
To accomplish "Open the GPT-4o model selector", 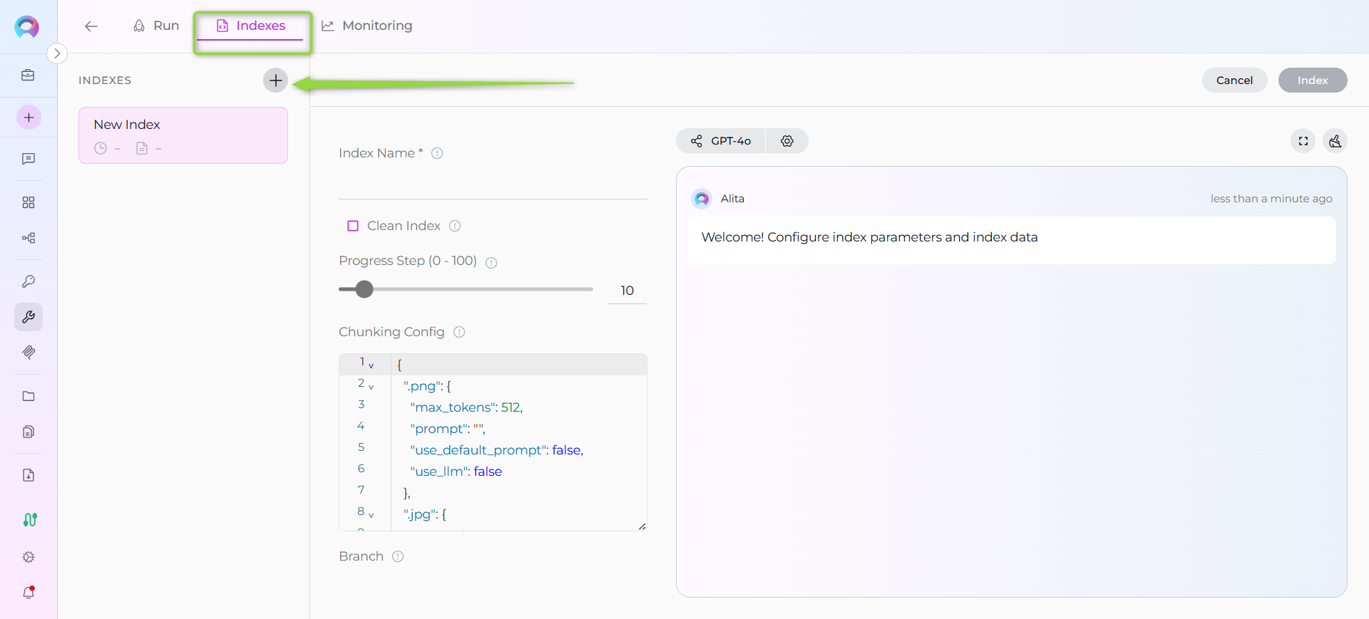I will [721, 141].
